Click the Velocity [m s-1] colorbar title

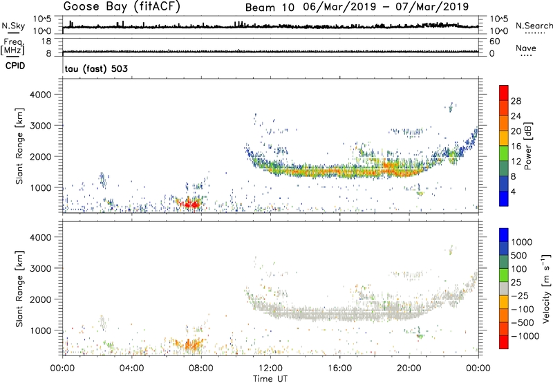[546, 289]
